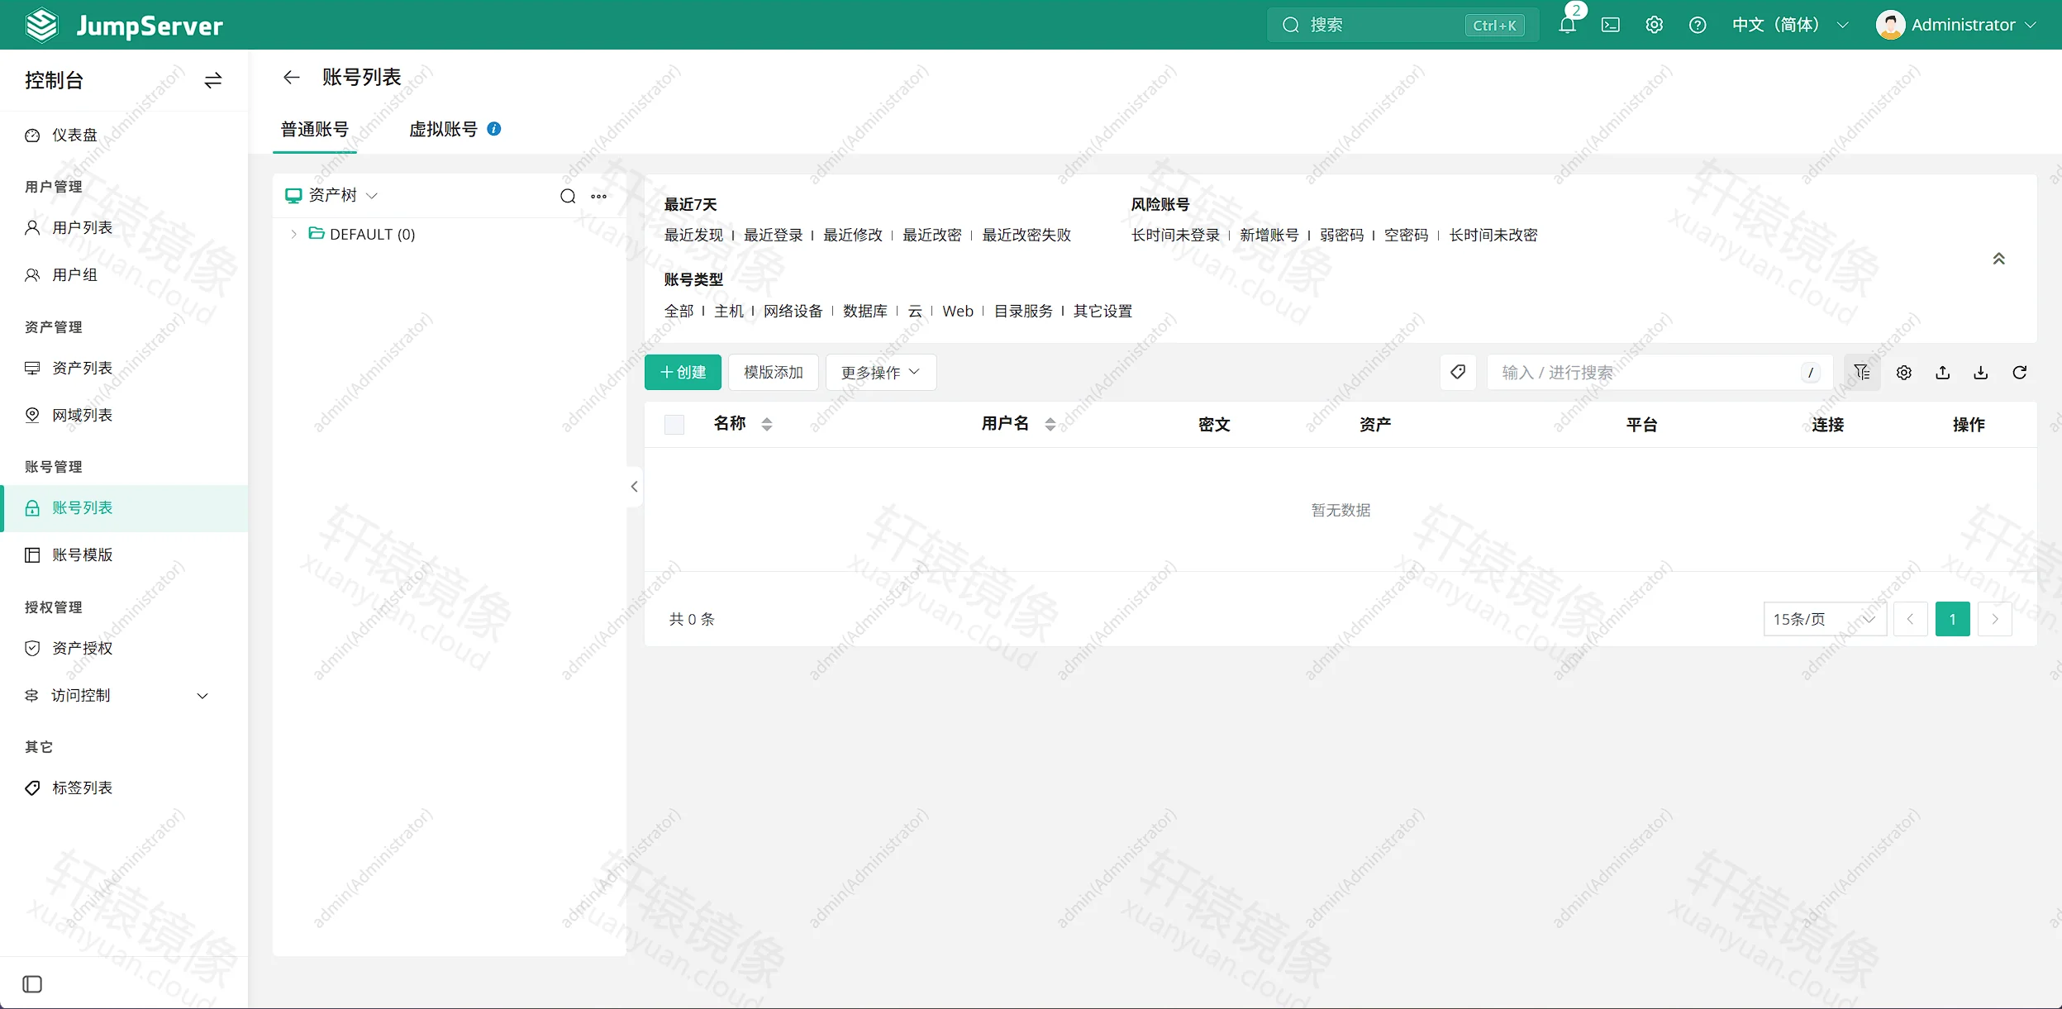
Task: Click the export download icon
Action: tap(1981, 373)
